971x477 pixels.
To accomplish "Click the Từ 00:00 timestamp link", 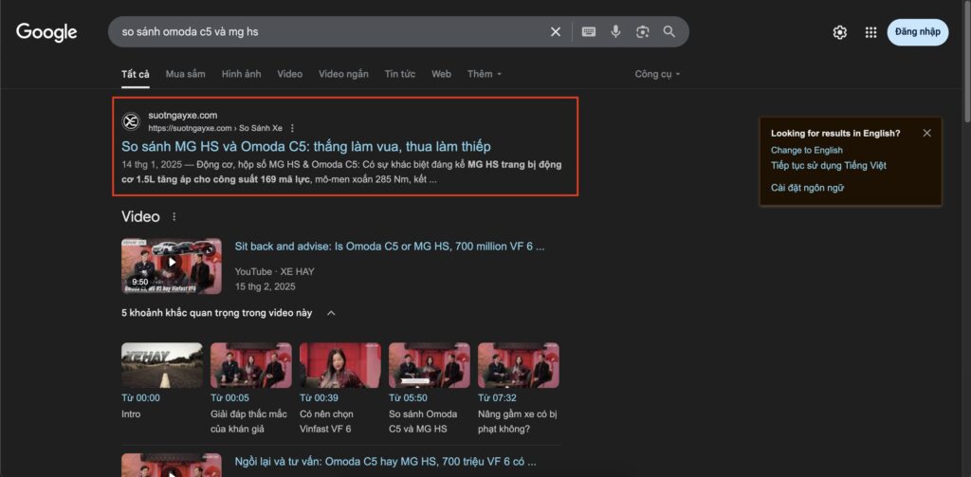I will 140,397.
